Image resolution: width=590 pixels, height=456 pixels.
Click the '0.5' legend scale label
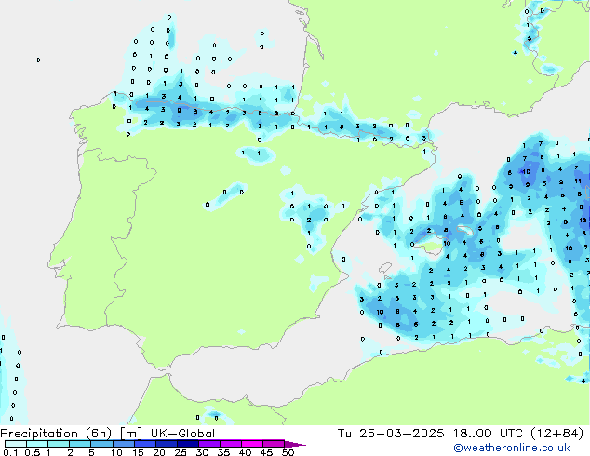(32, 452)
